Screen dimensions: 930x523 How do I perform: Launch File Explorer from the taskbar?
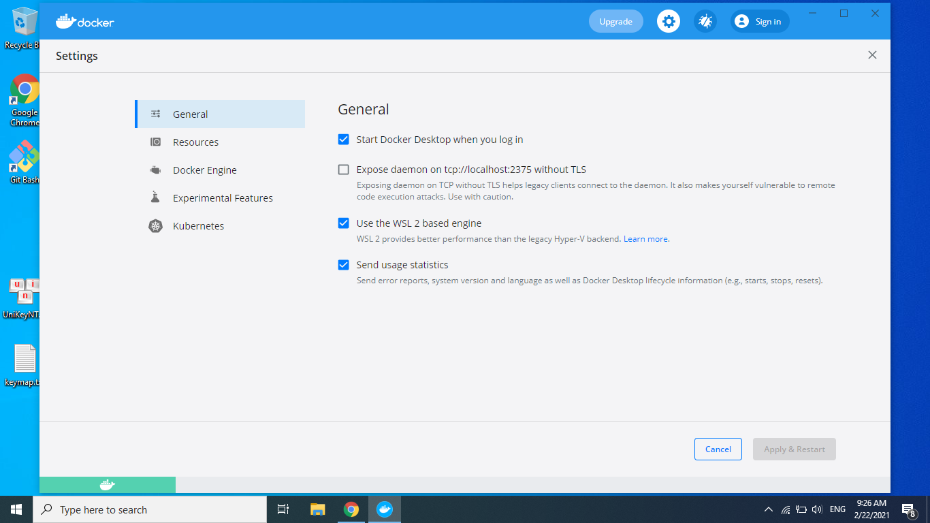click(x=317, y=509)
